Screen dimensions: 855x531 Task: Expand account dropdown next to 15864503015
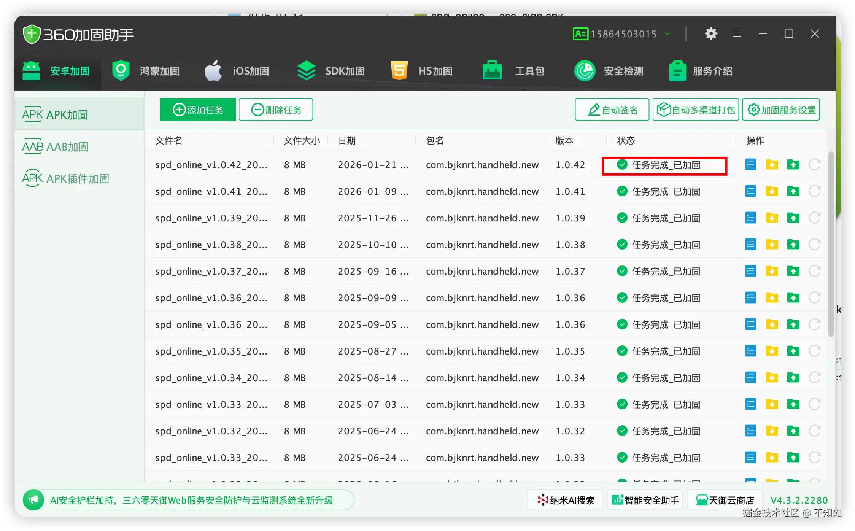click(667, 34)
